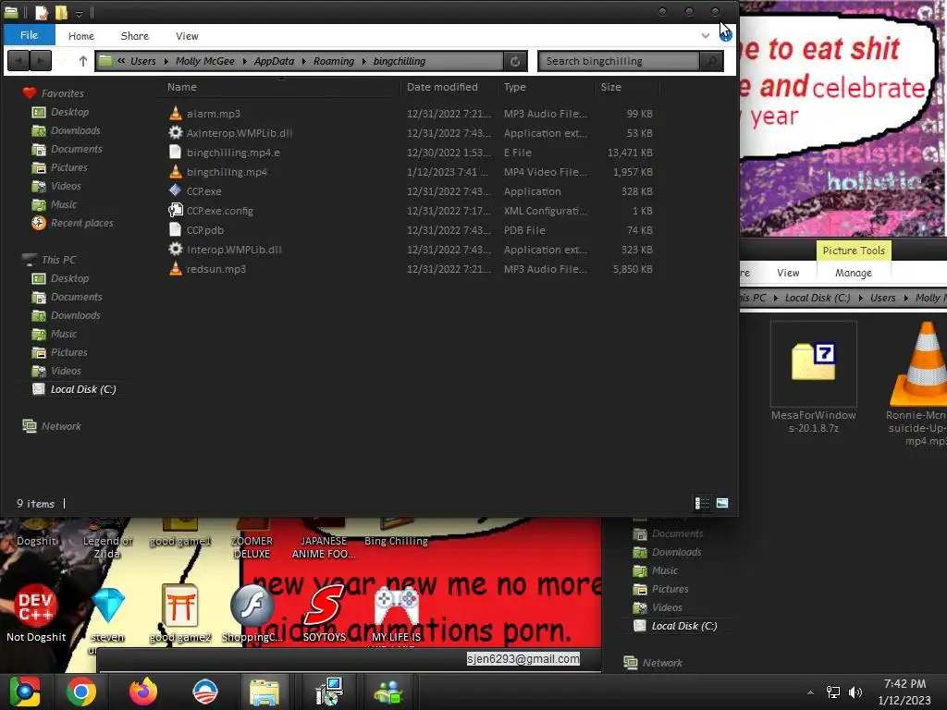Click the volume speaker tray icon

coord(855,692)
